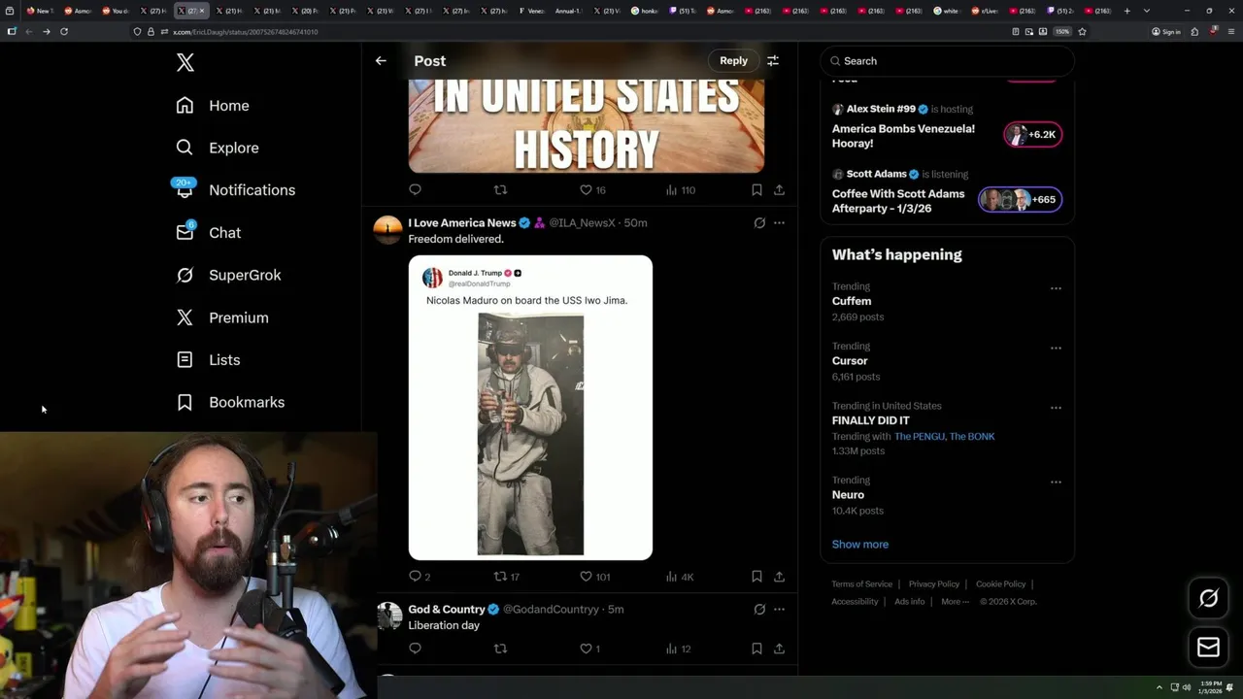
Task: Click browser Sign in button
Action: click(x=1165, y=31)
